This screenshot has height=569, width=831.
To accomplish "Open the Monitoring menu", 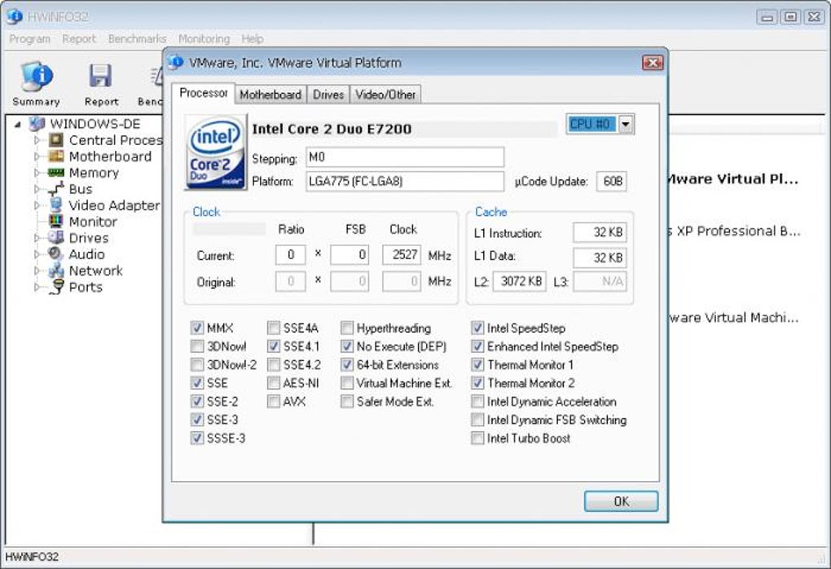I will click(x=204, y=38).
